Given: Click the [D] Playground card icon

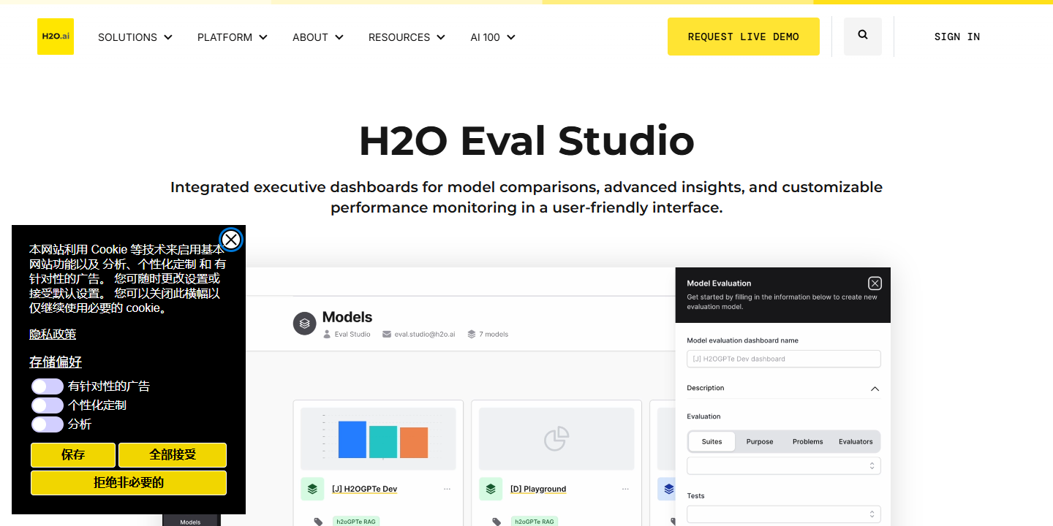Looking at the screenshot, I should coord(491,489).
